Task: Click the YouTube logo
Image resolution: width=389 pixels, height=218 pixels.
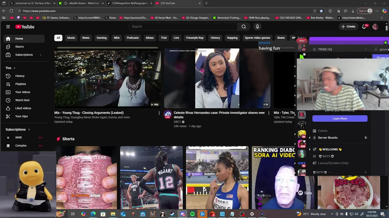Action: coord(25,27)
